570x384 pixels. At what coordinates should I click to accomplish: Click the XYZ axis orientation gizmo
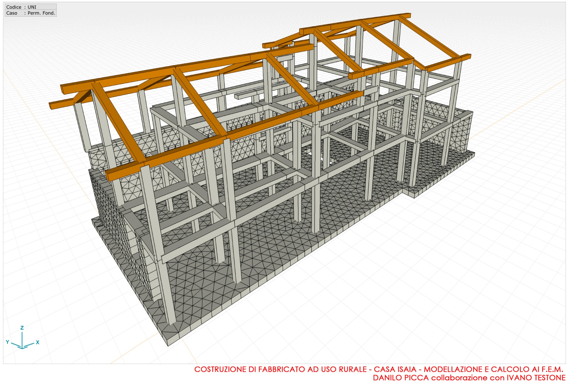click(22, 338)
